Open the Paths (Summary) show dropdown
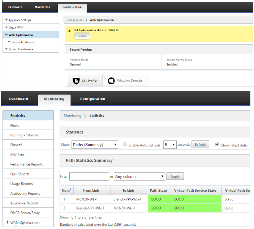Viewport: 254px width, 229px height. [x=95, y=145]
